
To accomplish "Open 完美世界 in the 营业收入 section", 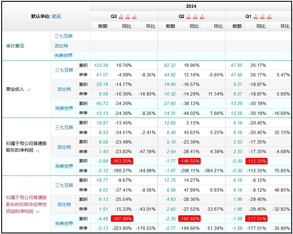I will click(64, 108).
